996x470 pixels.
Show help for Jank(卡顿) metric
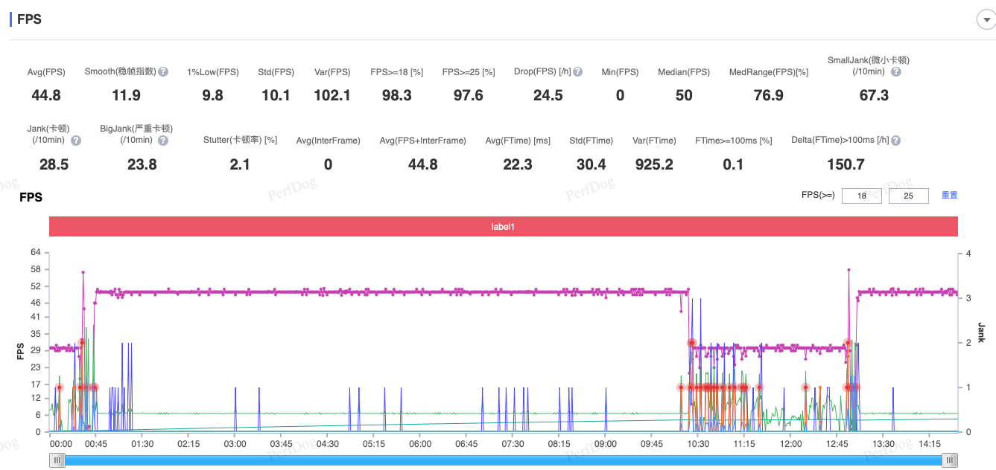[x=76, y=140]
